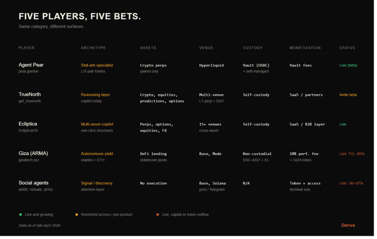Click the Stat-arb specialist archetype label

click(x=97, y=65)
